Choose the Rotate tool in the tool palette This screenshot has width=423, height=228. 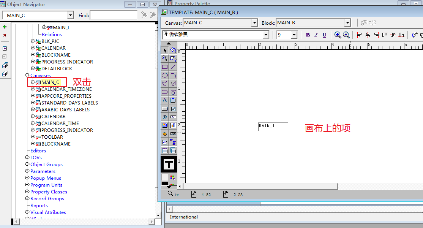173,50
